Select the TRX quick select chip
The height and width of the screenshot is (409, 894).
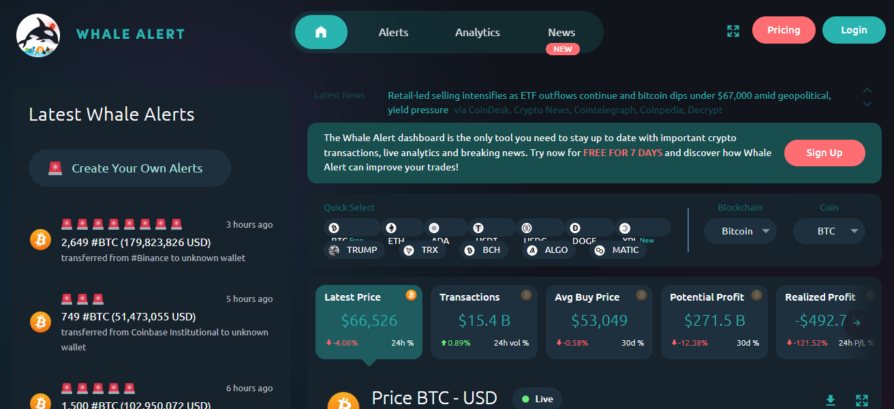coord(422,250)
